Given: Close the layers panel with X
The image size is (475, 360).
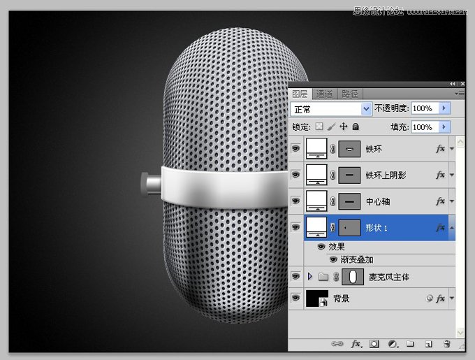Looking at the screenshot, I should click(462, 84).
